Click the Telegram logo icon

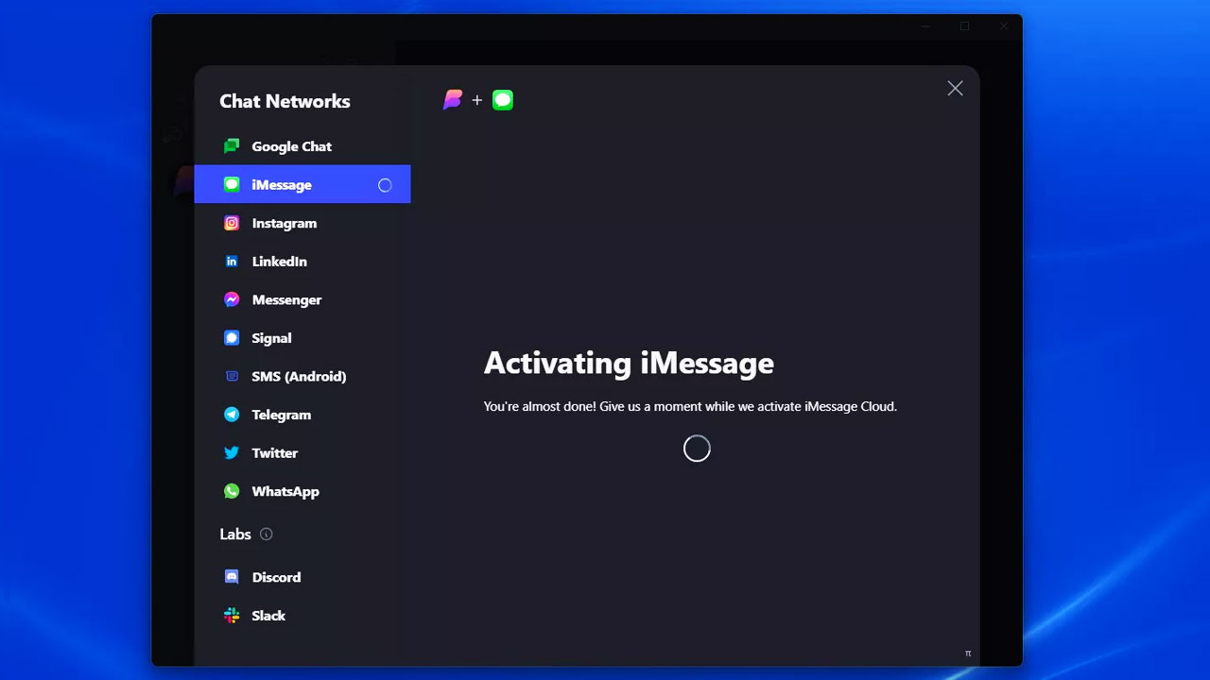tap(232, 415)
